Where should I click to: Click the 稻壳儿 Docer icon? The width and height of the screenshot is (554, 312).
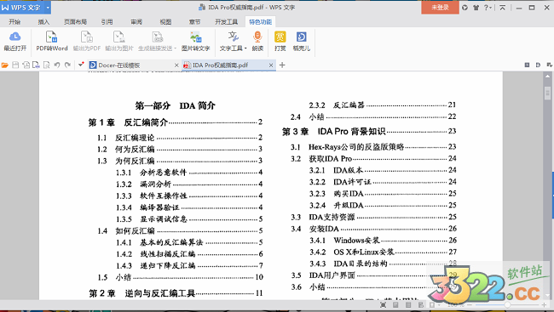tap(302, 37)
